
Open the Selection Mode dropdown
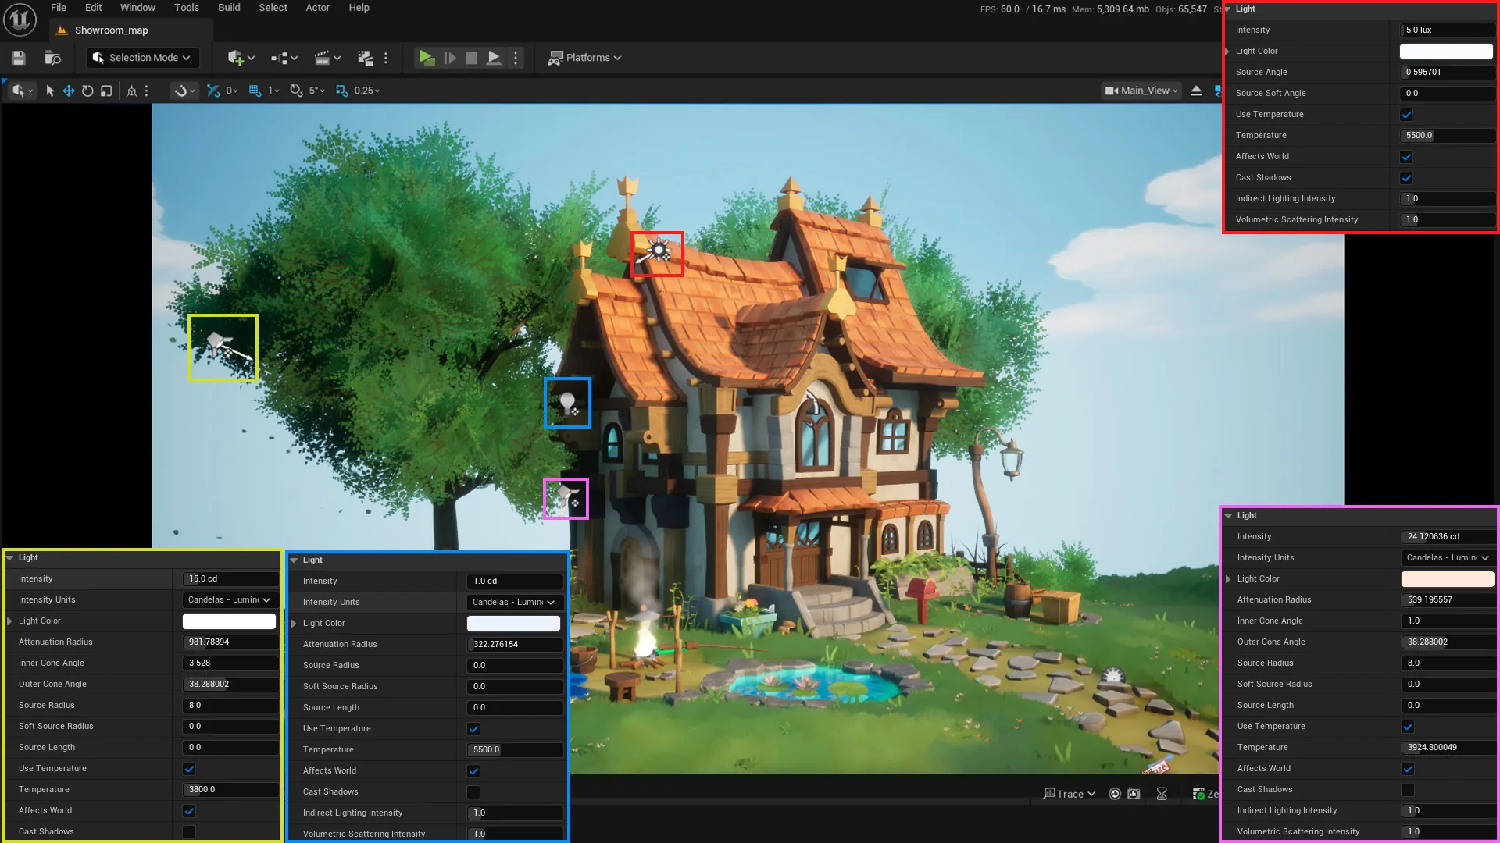(x=142, y=58)
